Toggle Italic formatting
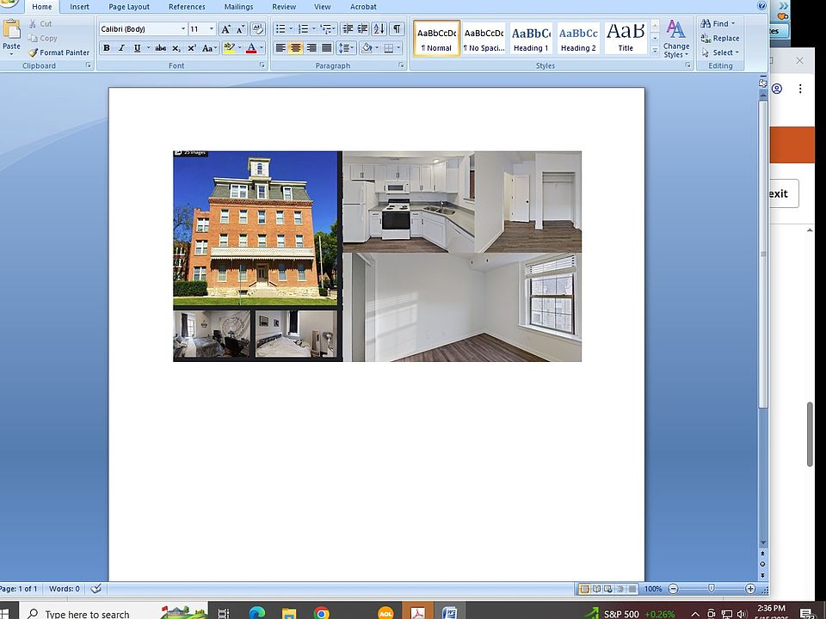 (121, 48)
